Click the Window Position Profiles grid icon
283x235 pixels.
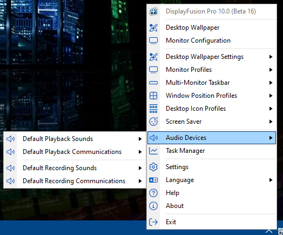pos(153,96)
